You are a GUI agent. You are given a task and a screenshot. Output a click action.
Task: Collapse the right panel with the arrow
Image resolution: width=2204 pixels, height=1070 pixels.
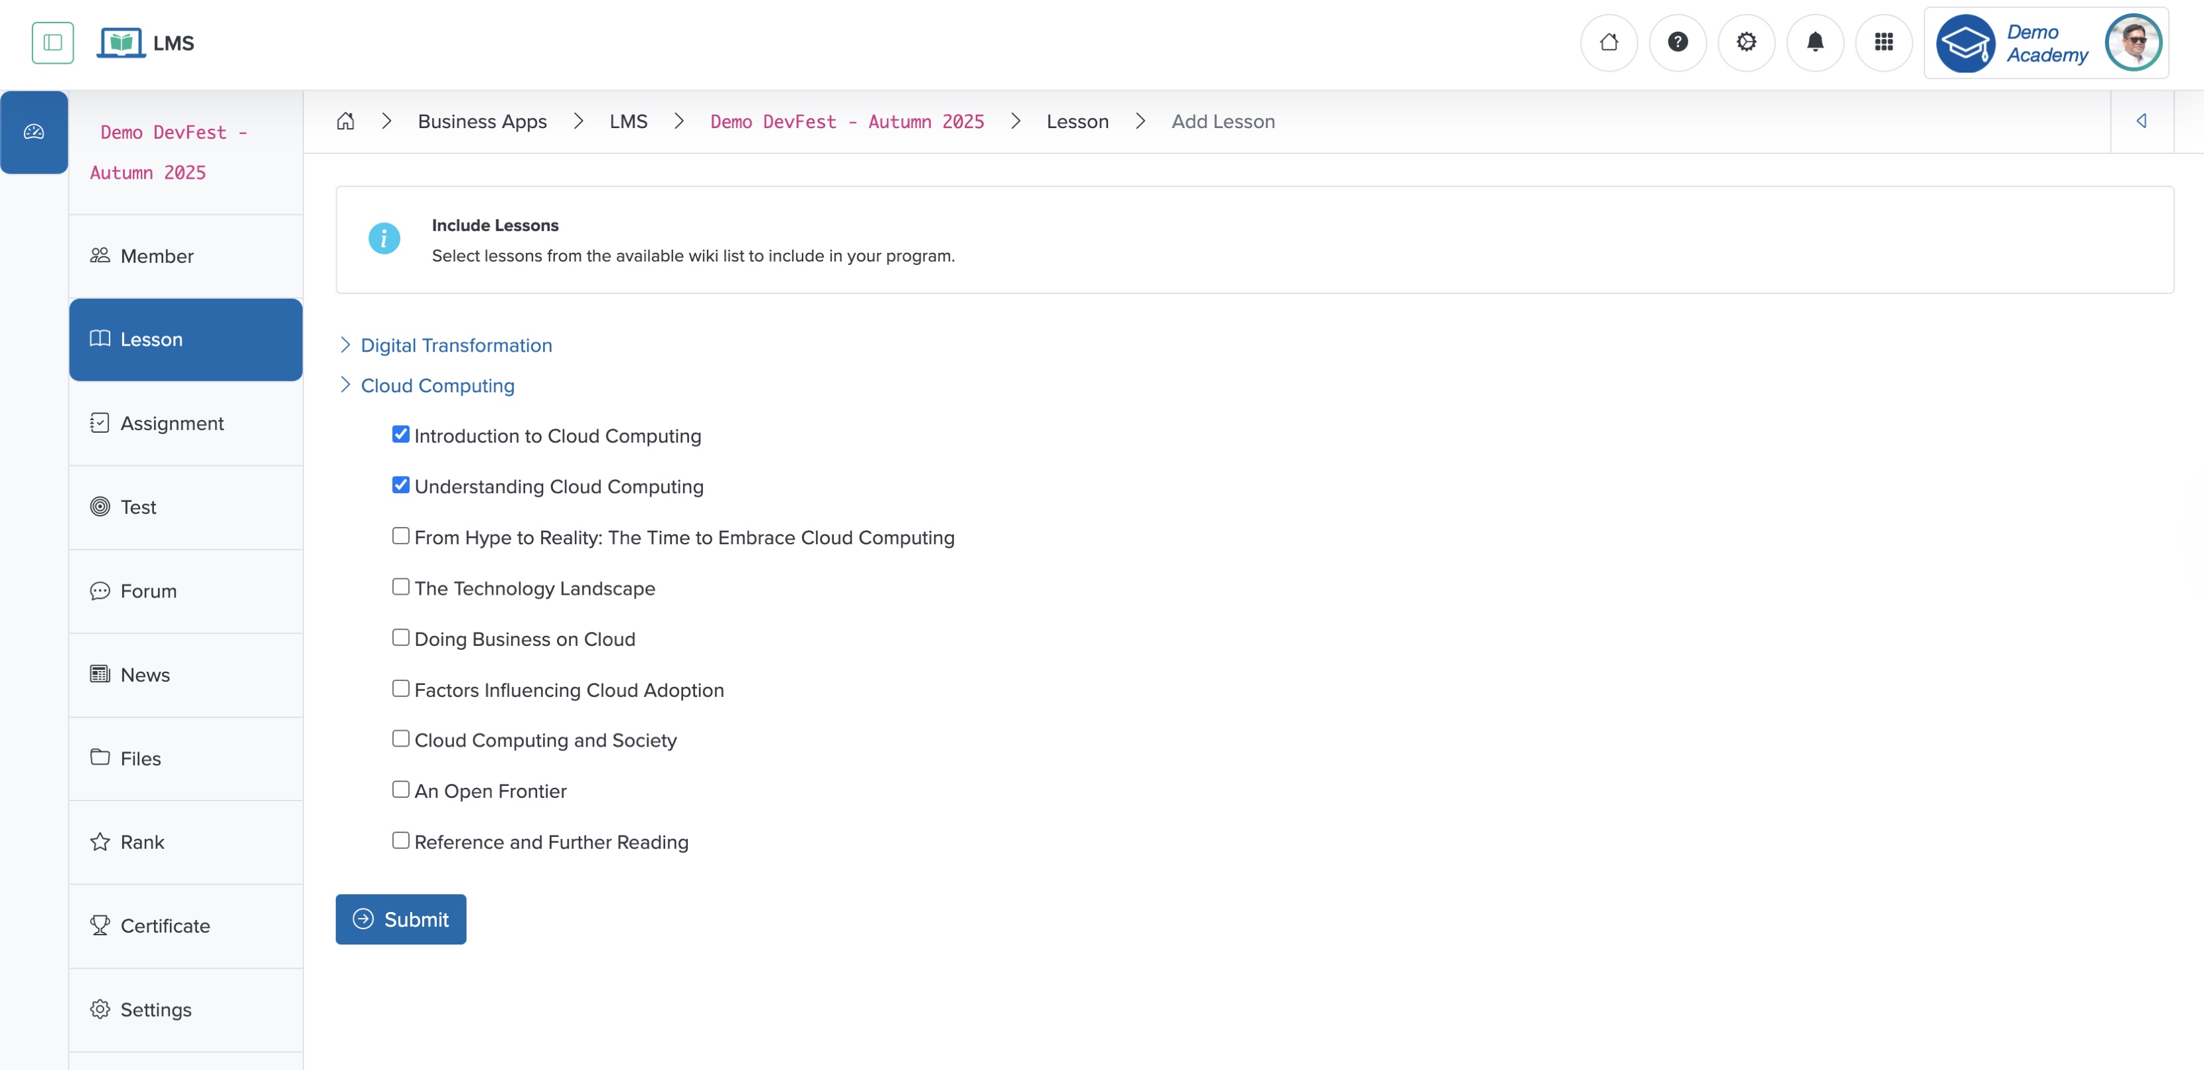pyautogui.click(x=2142, y=121)
